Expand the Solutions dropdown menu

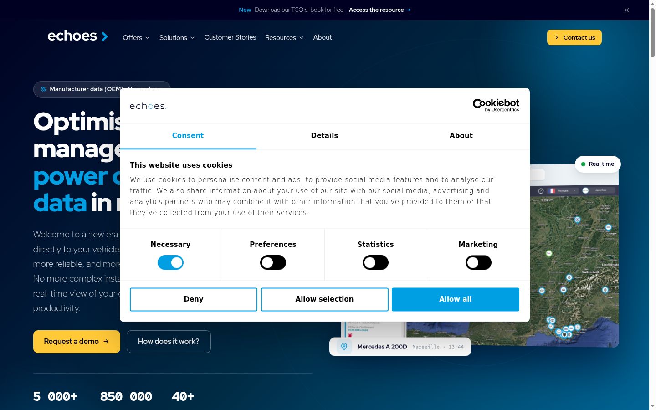(177, 38)
